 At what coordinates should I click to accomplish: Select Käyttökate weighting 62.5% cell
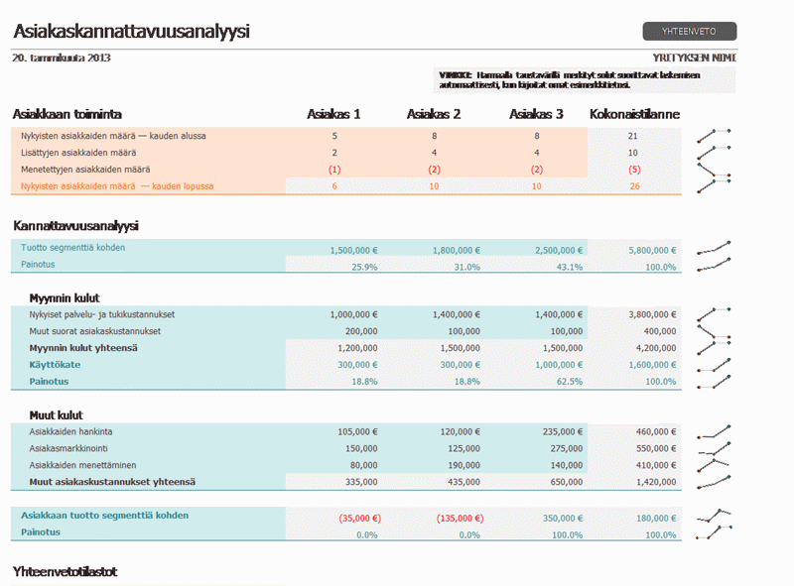[569, 381]
